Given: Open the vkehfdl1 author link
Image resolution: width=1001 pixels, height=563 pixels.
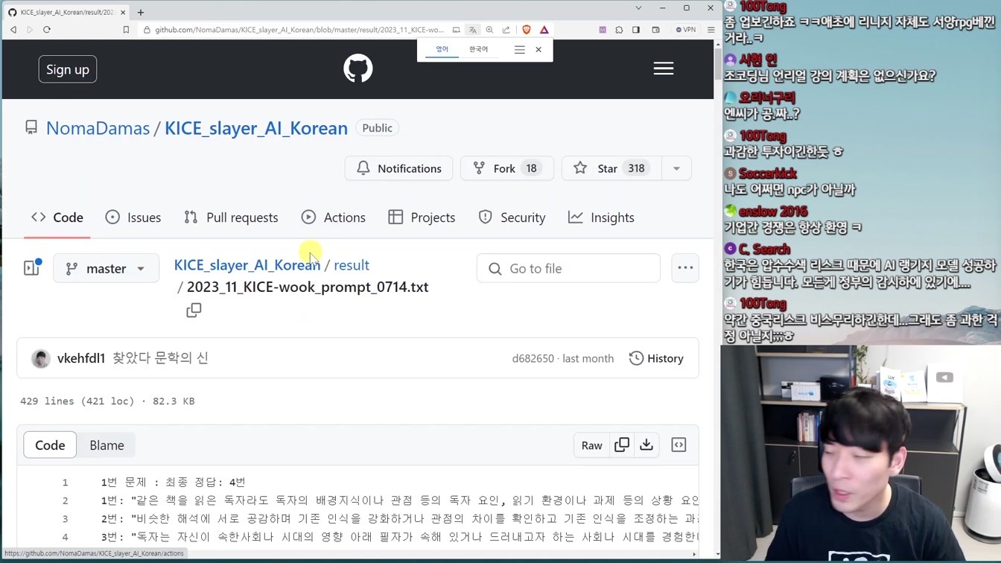Looking at the screenshot, I should [x=81, y=358].
